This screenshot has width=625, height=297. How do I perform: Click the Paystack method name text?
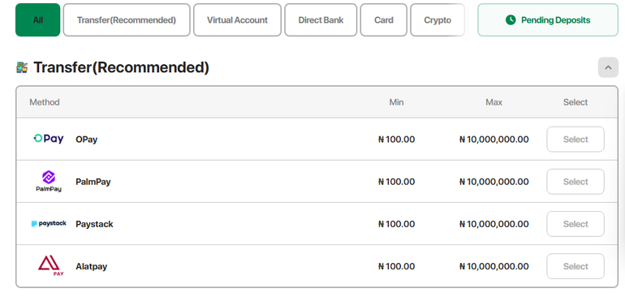click(94, 224)
